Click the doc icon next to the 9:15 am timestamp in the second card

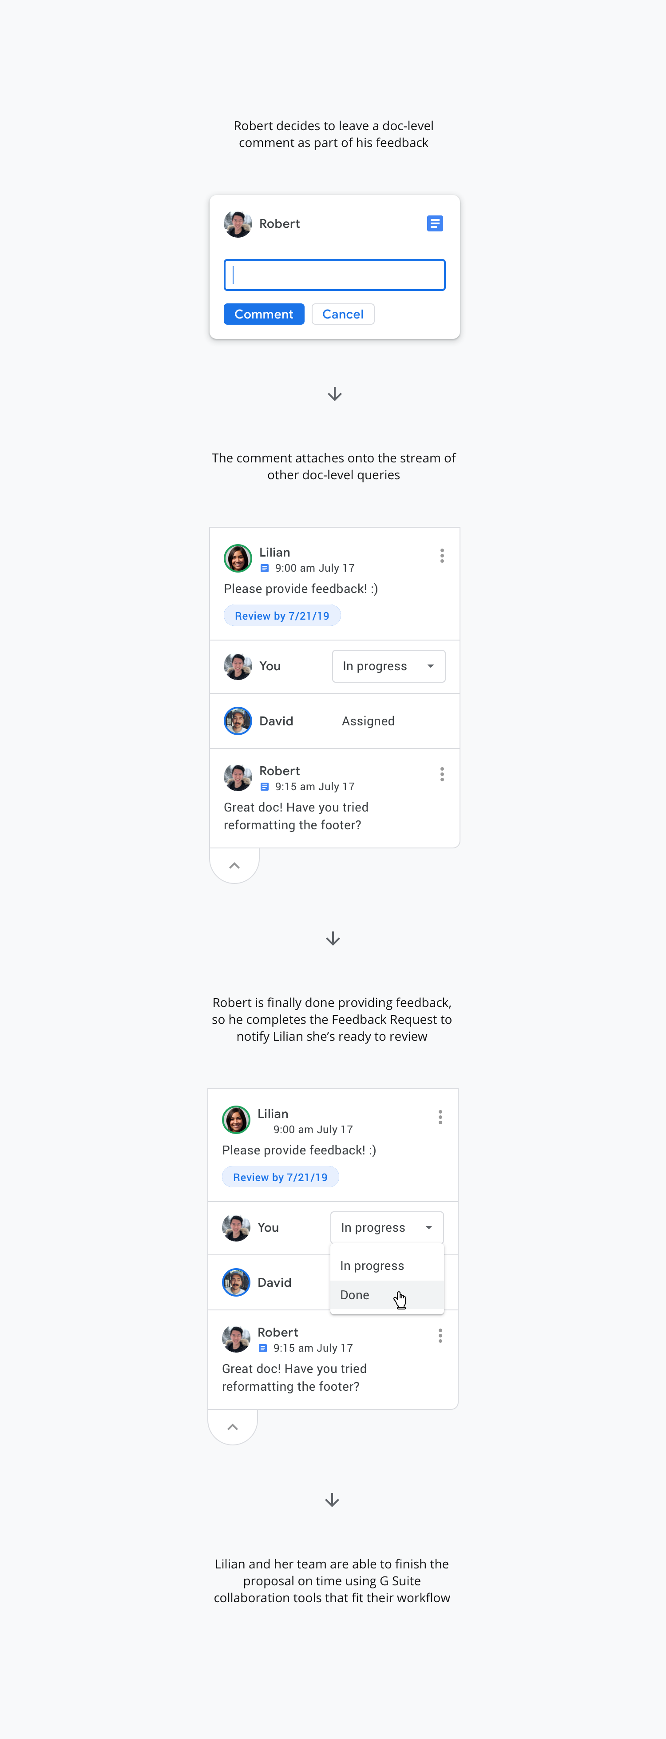pyautogui.click(x=263, y=1348)
